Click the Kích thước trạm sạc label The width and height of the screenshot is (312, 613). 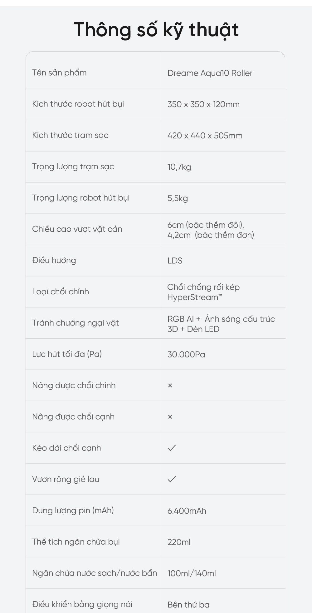(70, 135)
